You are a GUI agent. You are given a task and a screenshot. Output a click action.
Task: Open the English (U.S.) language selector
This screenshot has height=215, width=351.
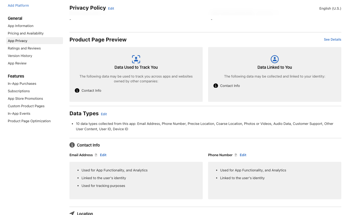pyautogui.click(x=330, y=9)
